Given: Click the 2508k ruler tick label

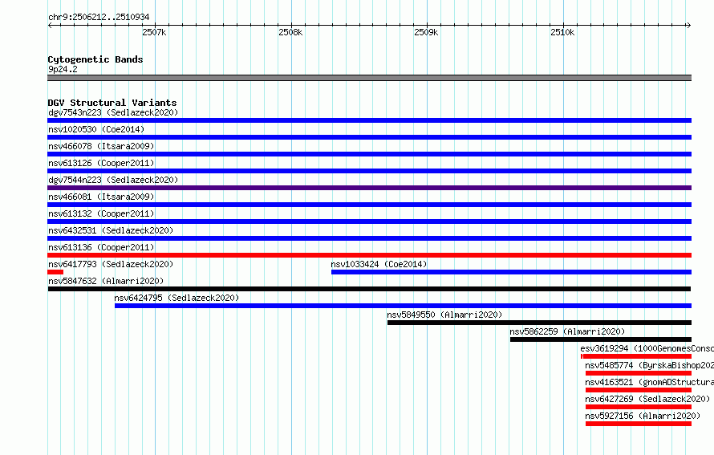Looking at the screenshot, I should (290, 32).
